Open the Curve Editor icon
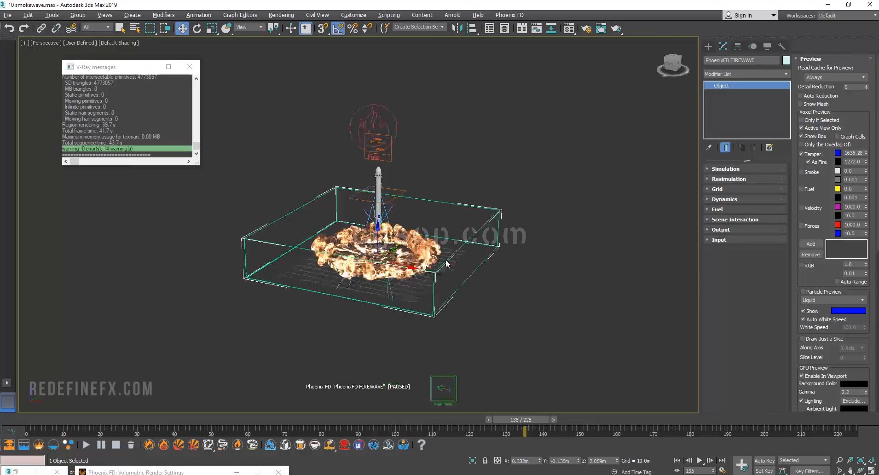Screen dimensions: 879x475 pyautogui.click(x=537, y=29)
